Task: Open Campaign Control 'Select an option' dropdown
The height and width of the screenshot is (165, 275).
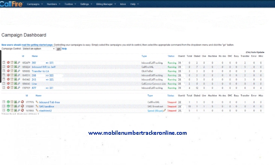Action: (39, 49)
